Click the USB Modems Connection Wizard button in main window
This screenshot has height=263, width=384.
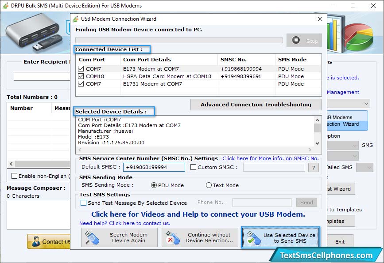[x=347, y=120]
